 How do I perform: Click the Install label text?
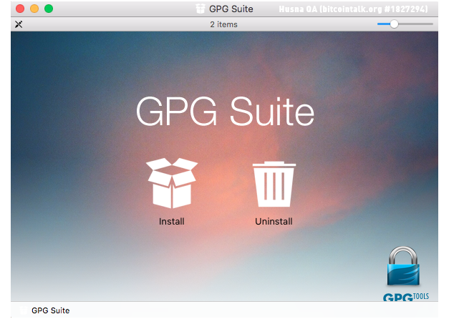click(x=172, y=222)
